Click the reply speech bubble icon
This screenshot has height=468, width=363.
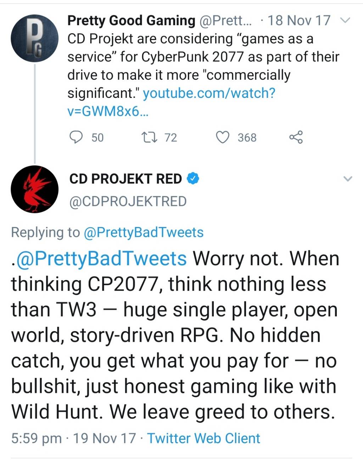(x=76, y=137)
